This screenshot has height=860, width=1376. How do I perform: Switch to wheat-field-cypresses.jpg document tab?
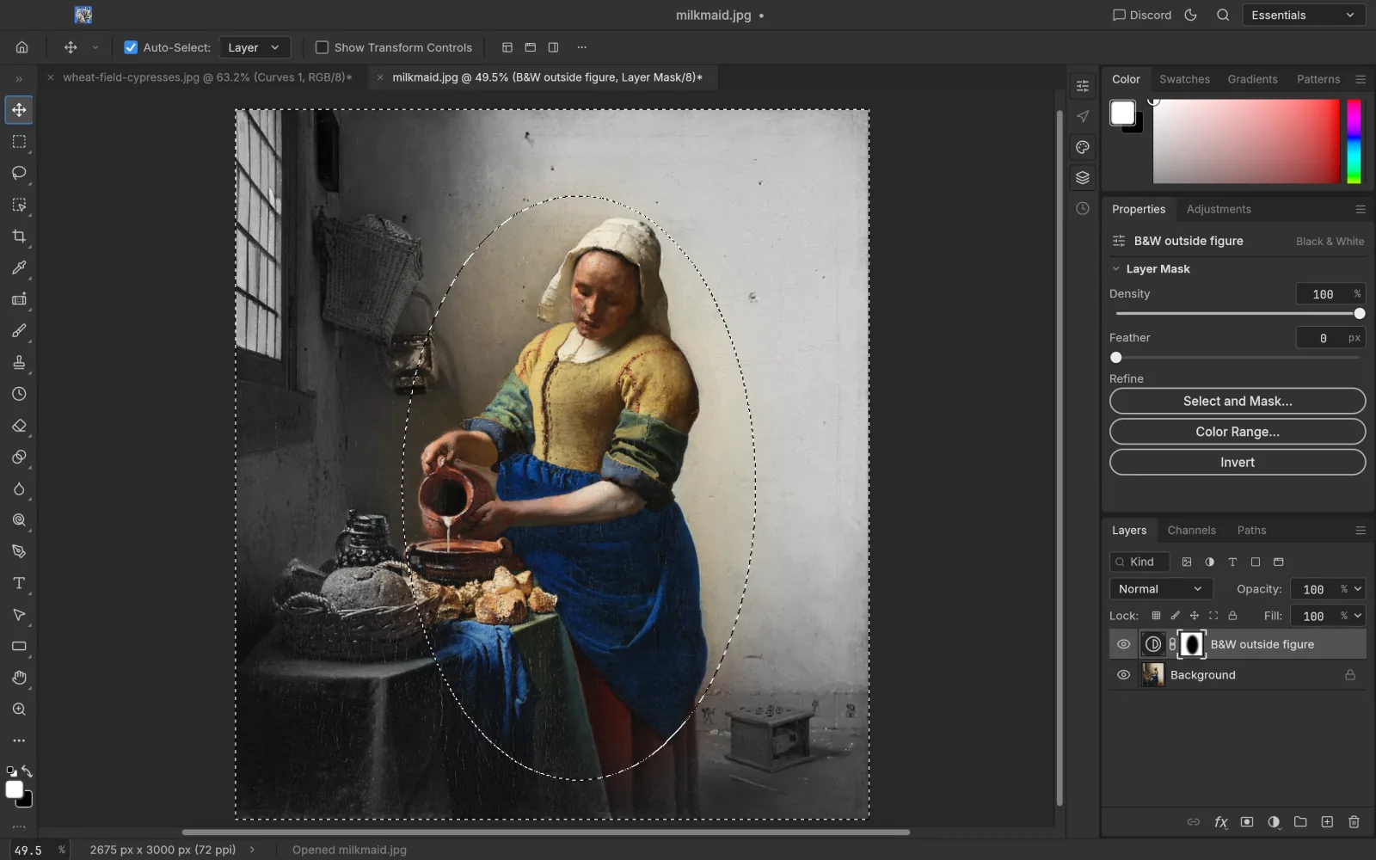pyautogui.click(x=207, y=77)
